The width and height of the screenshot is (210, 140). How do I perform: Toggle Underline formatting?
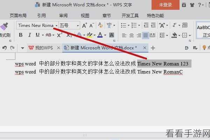pyautogui.click(x=38, y=35)
